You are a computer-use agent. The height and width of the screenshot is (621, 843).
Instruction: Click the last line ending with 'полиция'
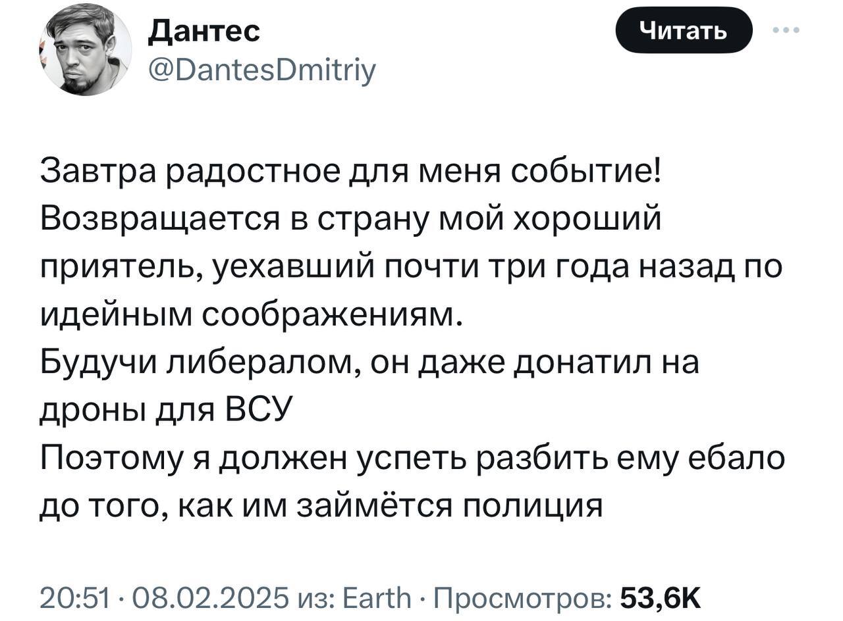point(321,506)
